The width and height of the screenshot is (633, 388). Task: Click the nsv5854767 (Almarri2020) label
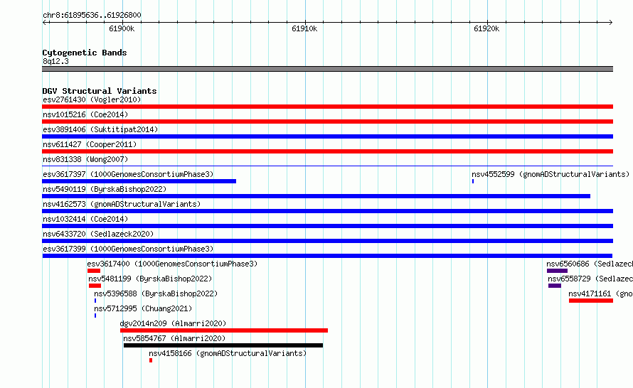pyautogui.click(x=174, y=338)
